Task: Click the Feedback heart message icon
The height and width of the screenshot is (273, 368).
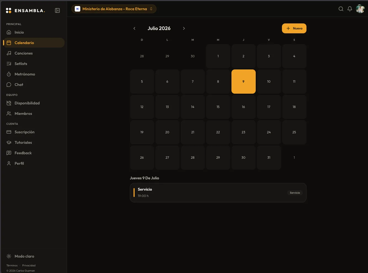Action: coord(9,153)
